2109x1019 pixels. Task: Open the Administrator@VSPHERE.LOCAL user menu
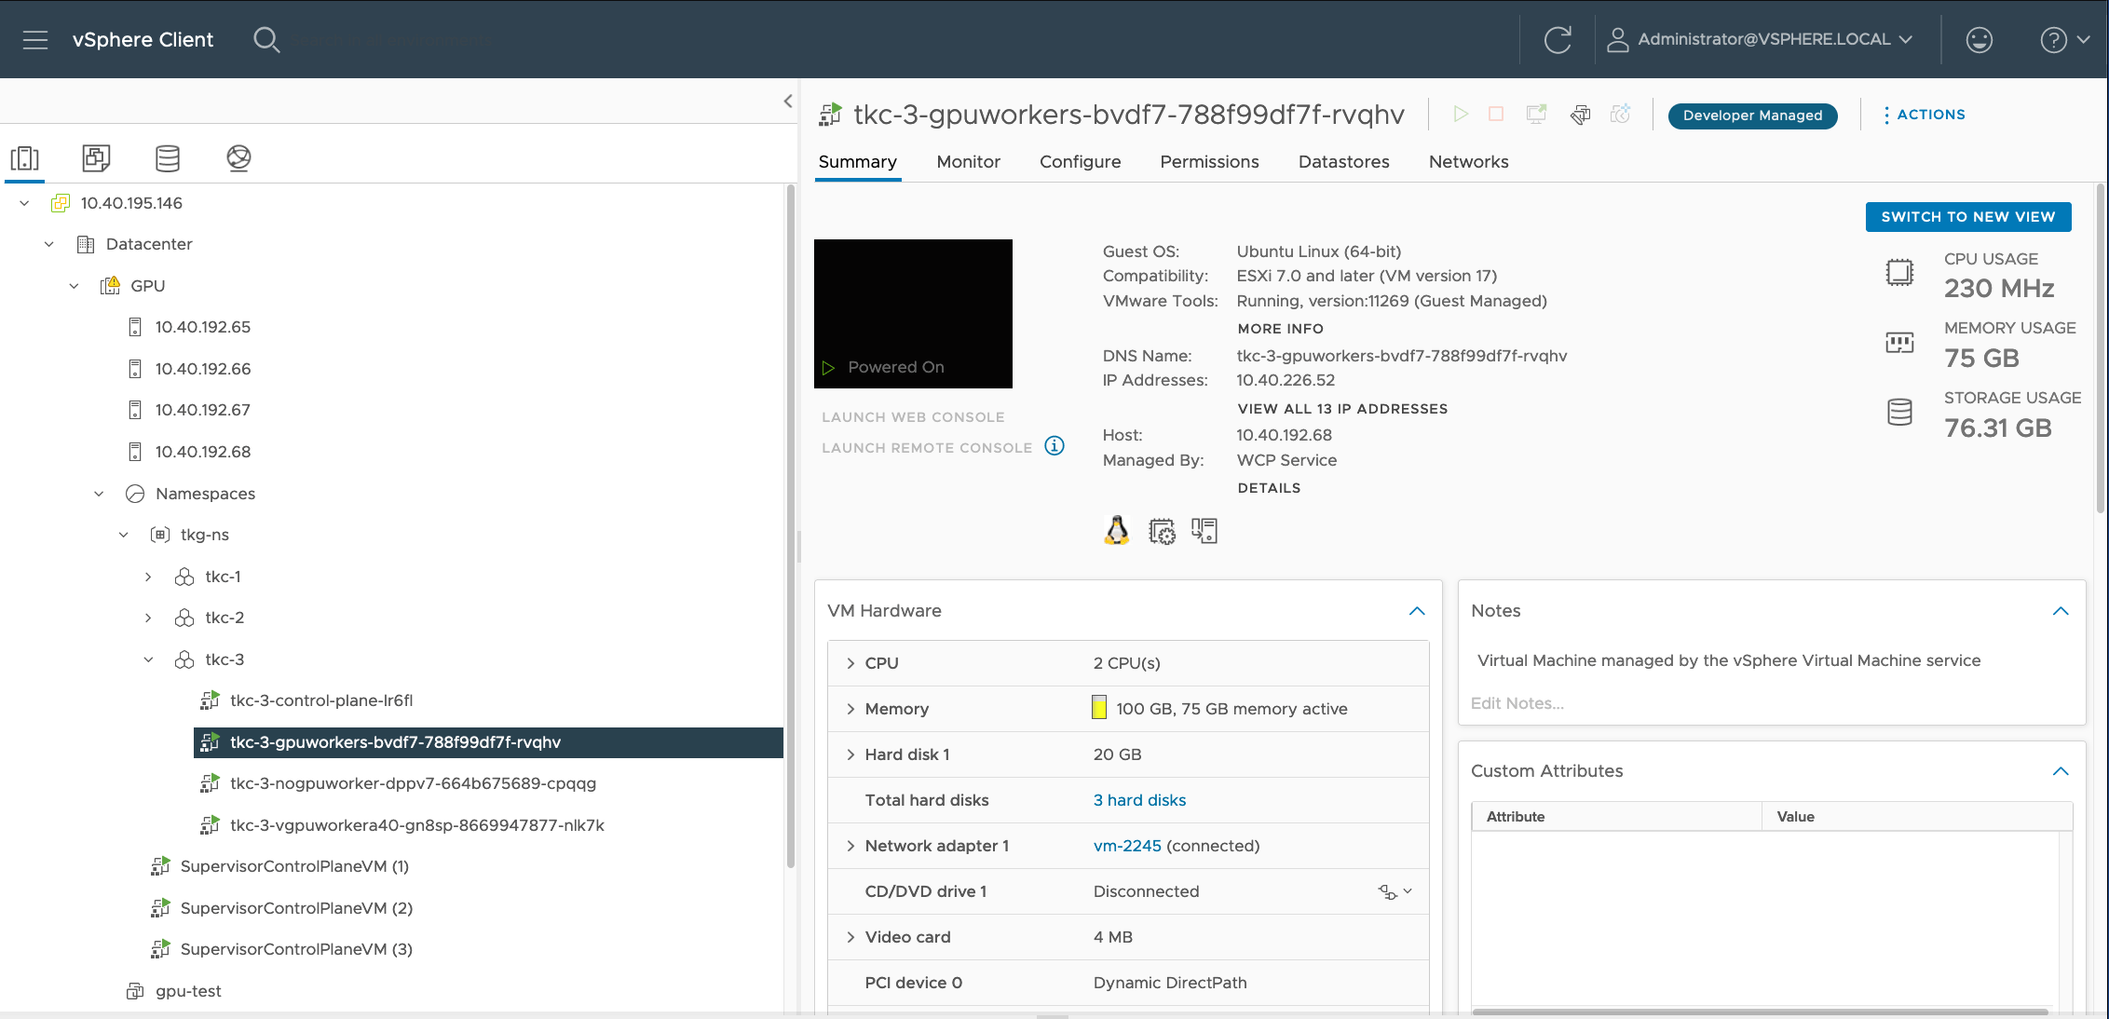1760,39
